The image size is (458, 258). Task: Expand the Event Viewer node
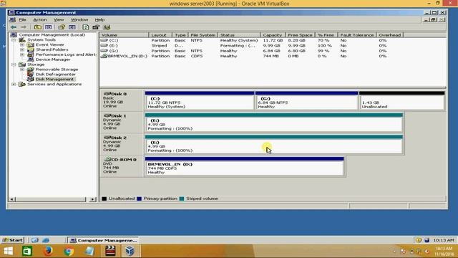22,44
